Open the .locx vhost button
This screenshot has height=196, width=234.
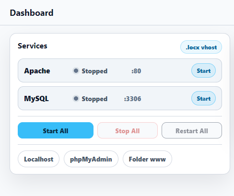coord(201,47)
